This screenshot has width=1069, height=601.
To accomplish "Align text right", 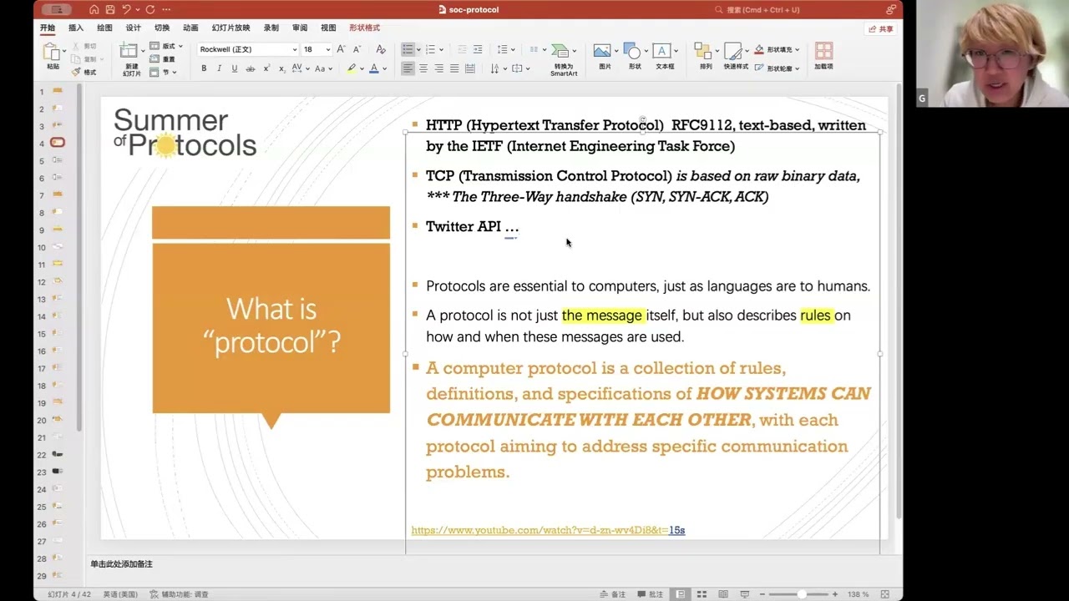I will [x=438, y=68].
